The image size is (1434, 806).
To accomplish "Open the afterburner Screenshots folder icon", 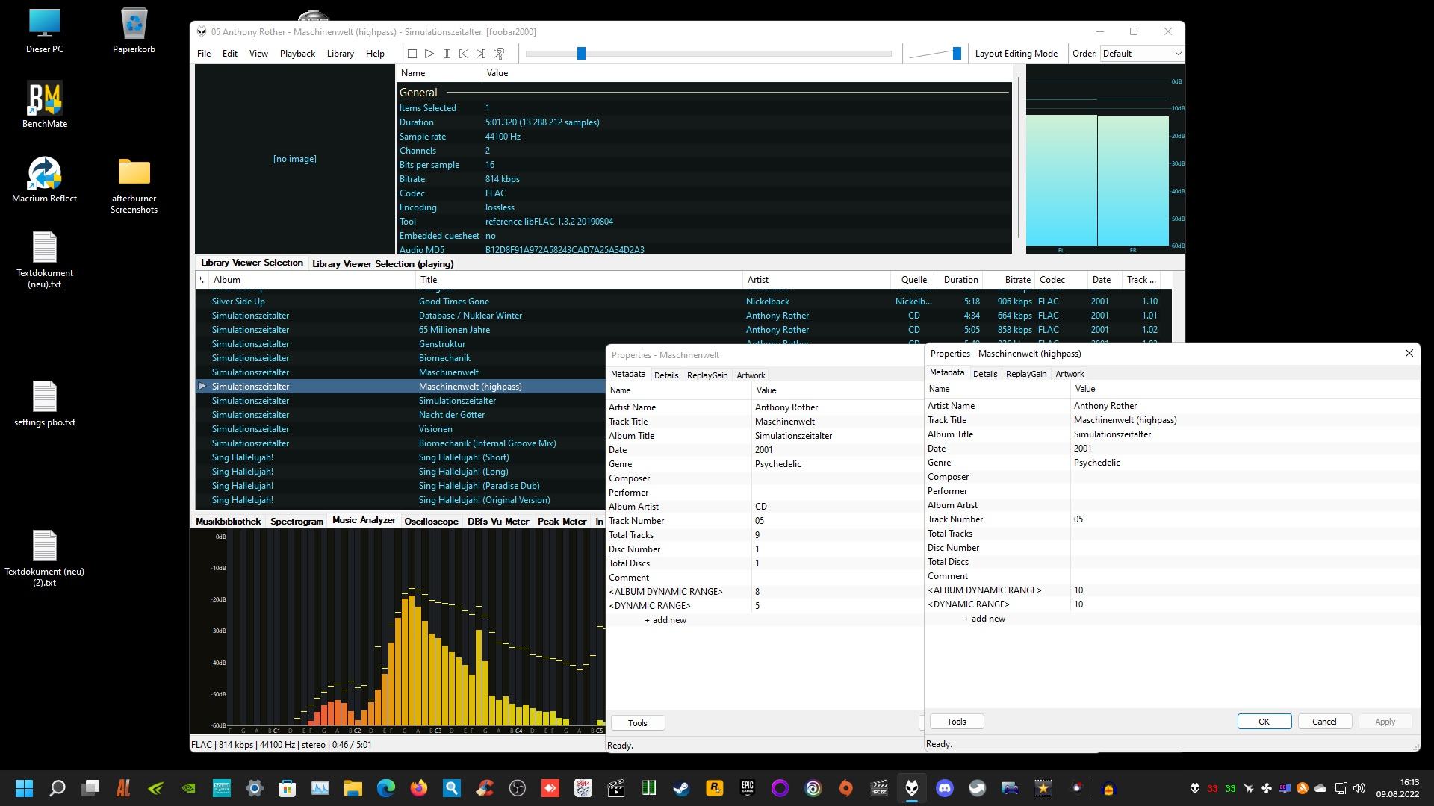I will [134, 186].
